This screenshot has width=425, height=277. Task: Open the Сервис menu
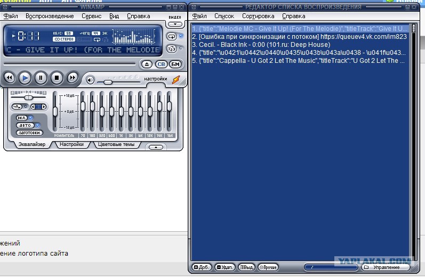click(x=91, y=16)
